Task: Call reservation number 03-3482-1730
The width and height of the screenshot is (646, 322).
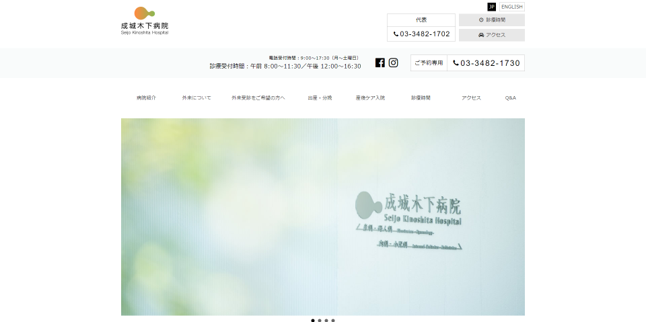Action: [x=486, y=63]
